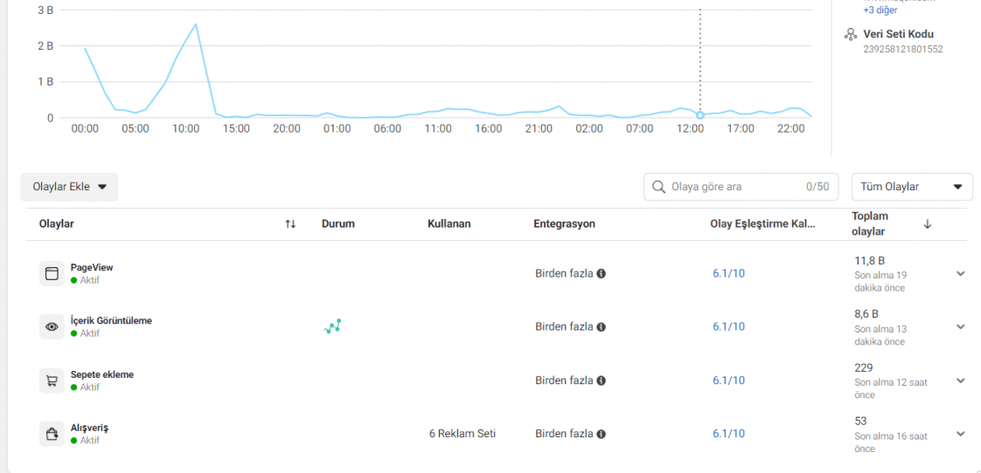Click the 11,8 B total events value
981x473 pixels.
[869, 261]
